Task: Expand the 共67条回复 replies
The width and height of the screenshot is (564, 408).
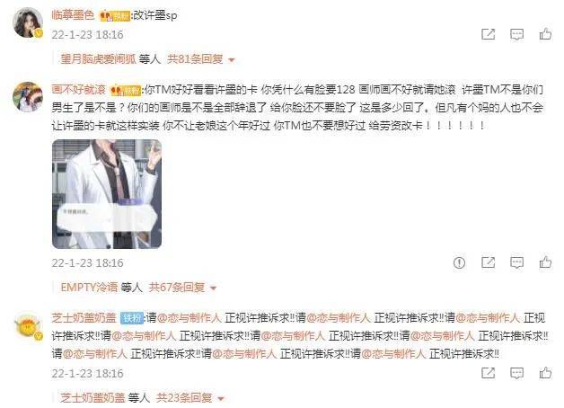Action: click(x=182, y=287)
